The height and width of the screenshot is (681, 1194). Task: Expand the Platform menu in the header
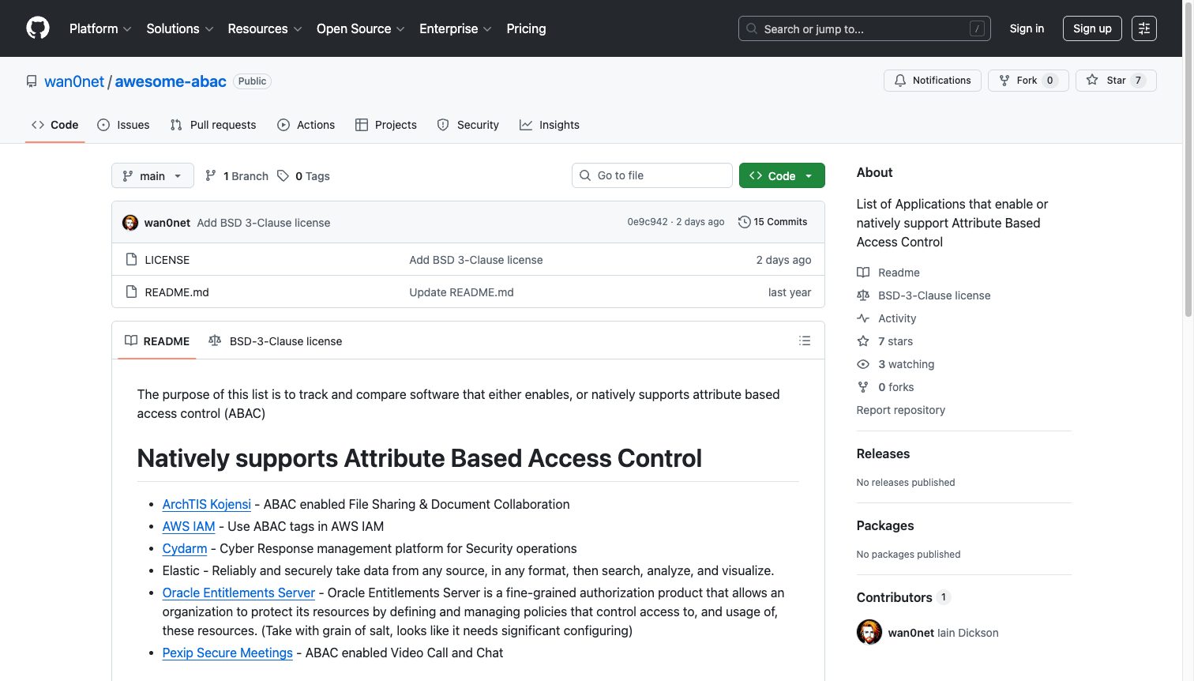pos(100,28)
